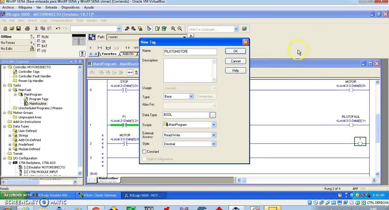Insert a Branch element from instruction bar
389x210 pixels.
point(108,48)
